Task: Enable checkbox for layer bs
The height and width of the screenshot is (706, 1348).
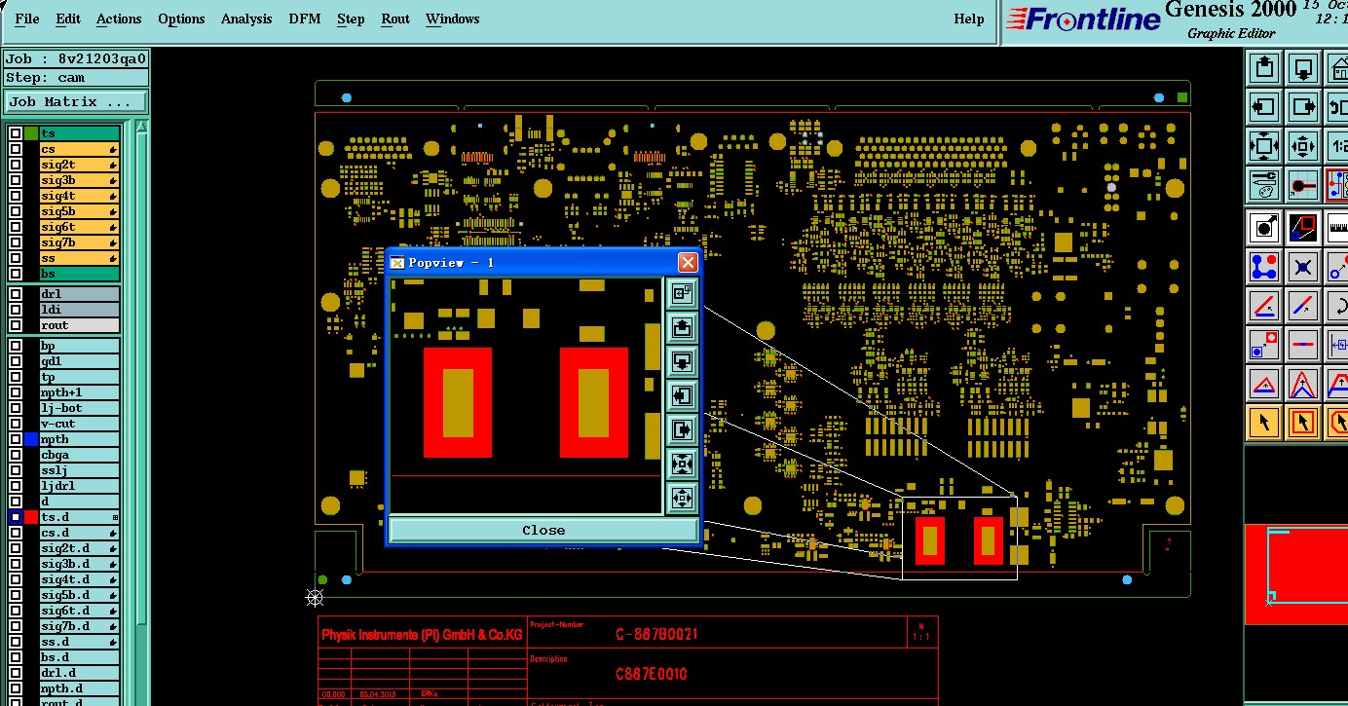Action: (16, 274)
